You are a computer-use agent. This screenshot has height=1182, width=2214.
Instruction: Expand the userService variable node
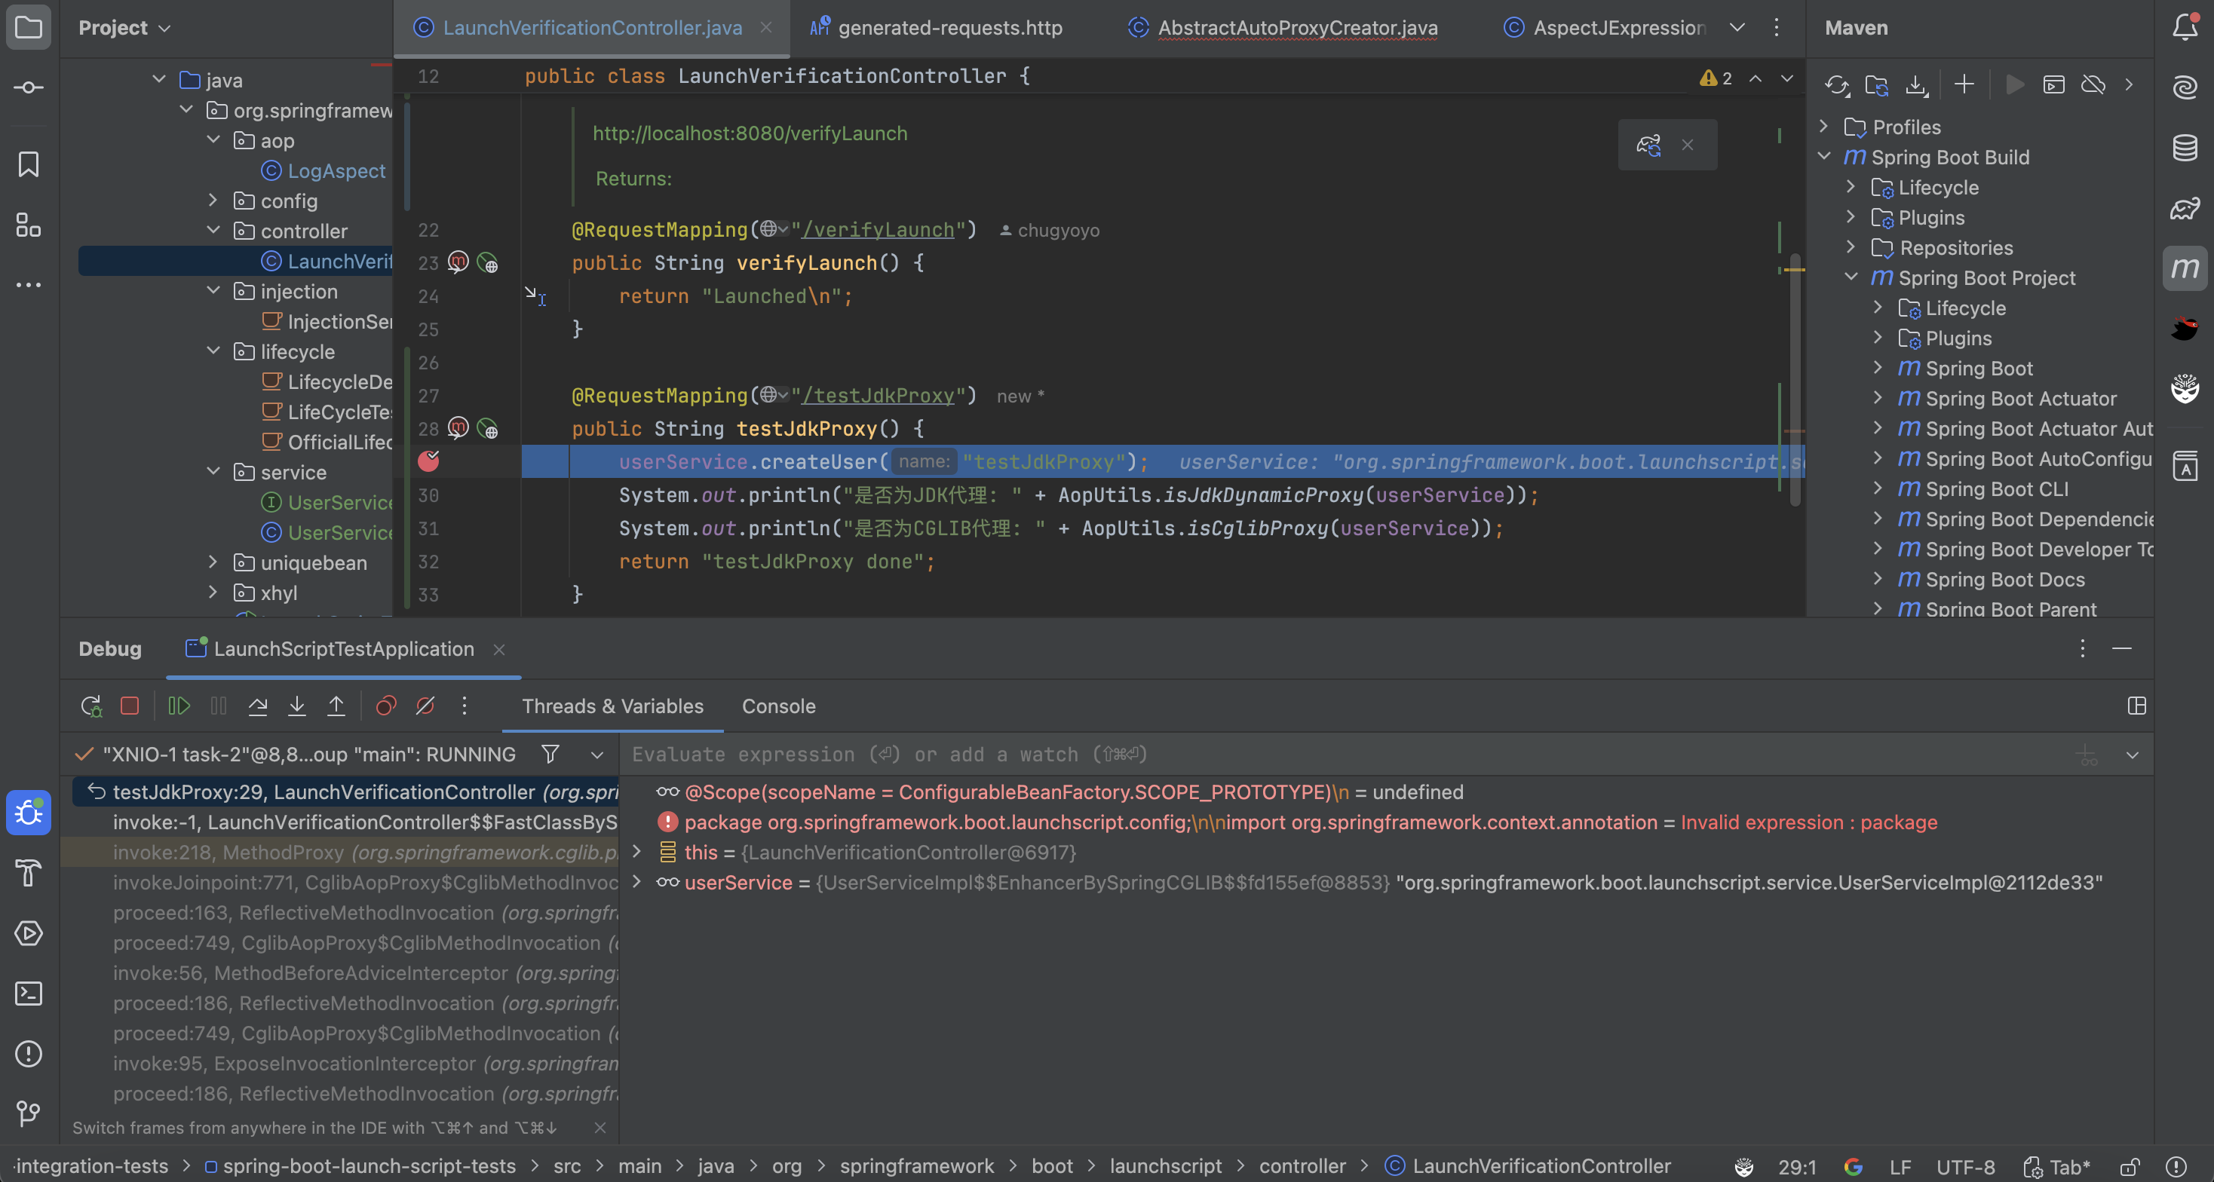click(x=637, y=882)
